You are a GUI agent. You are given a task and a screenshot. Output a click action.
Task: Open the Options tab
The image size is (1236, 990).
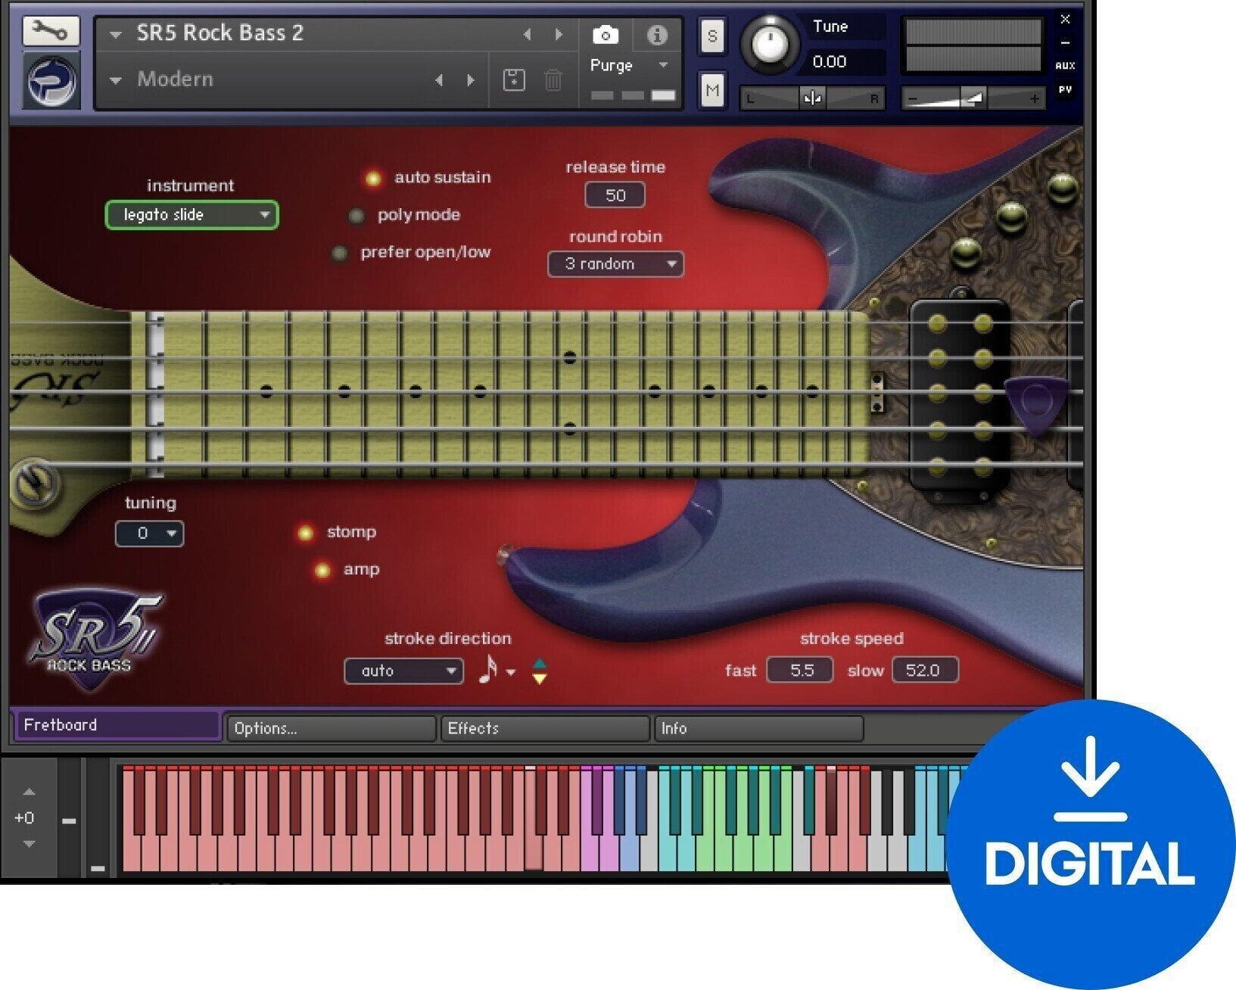[331, 728]
